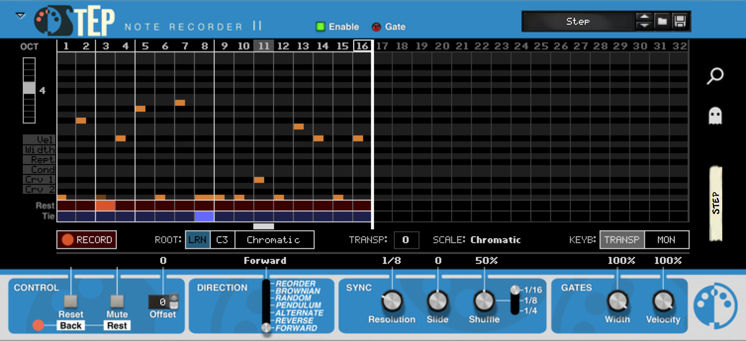This screenshot has height=341, width=746.
Task: Select FORWARD direction mode
Action: tap(296, 328)
